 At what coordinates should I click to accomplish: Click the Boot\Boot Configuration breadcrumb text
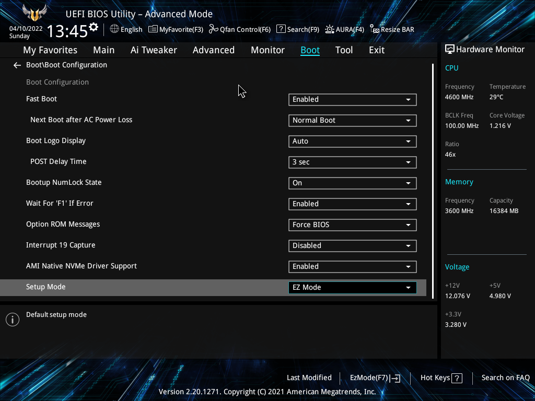pyautogui.click(x=66, y=65)
